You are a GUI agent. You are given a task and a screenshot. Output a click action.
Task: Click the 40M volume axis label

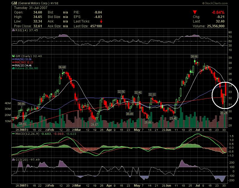pyautogui.click(x=8, y=103)
